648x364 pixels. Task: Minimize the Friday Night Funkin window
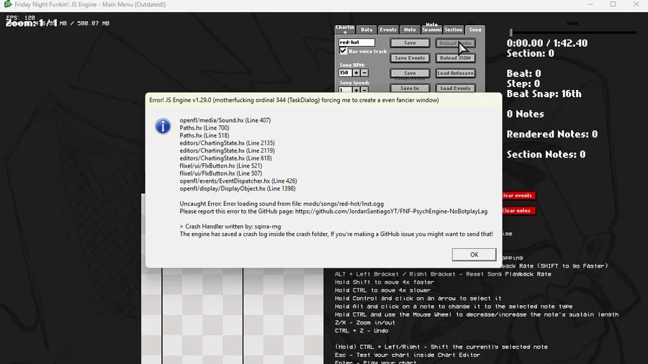pos(590,4)
